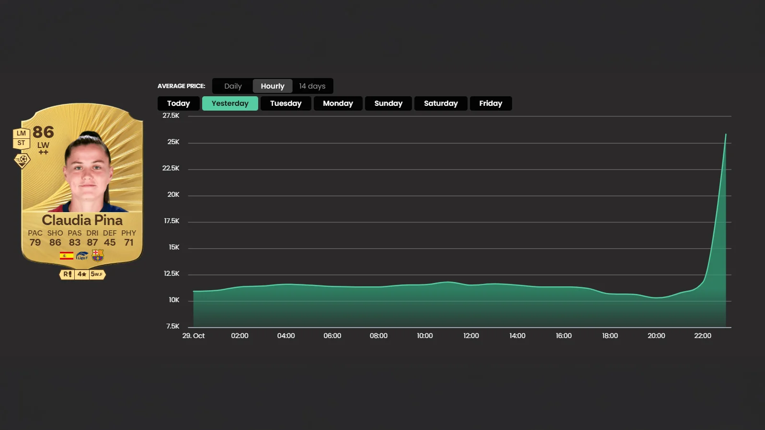The width and height of the screenshot is (765, 430).
Task: Click the 12:00 x-axis label
Action: pos(471,336)
